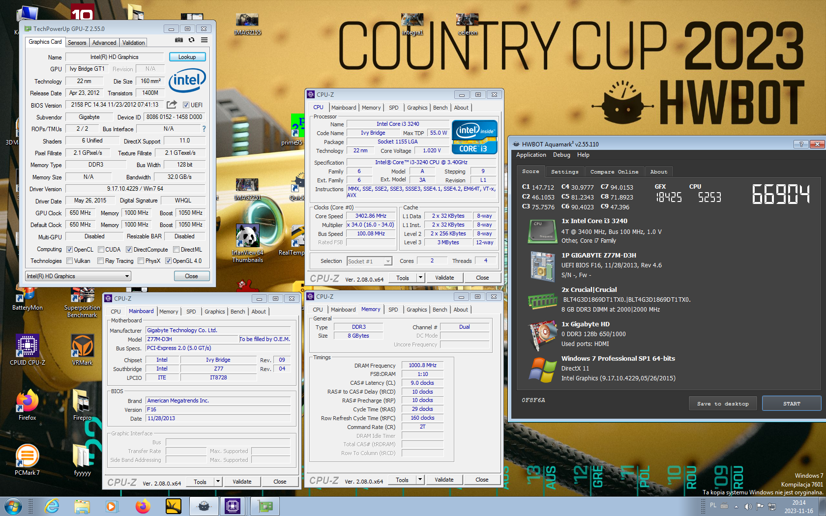Open Compare Online tab in Aquamark
The image size is (826, 516).
[614, 172]
